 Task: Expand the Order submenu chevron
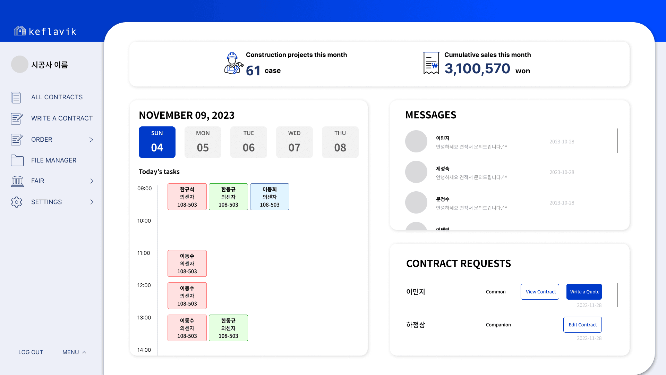pos(91,140)
